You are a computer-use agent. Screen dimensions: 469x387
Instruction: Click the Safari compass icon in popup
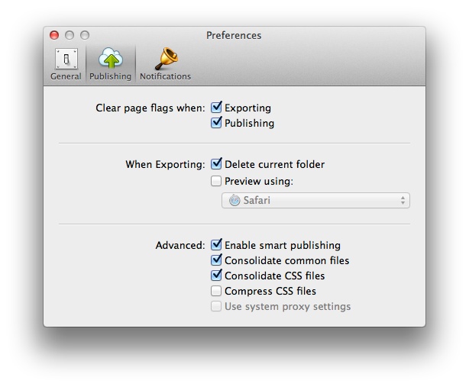(234, 200)
